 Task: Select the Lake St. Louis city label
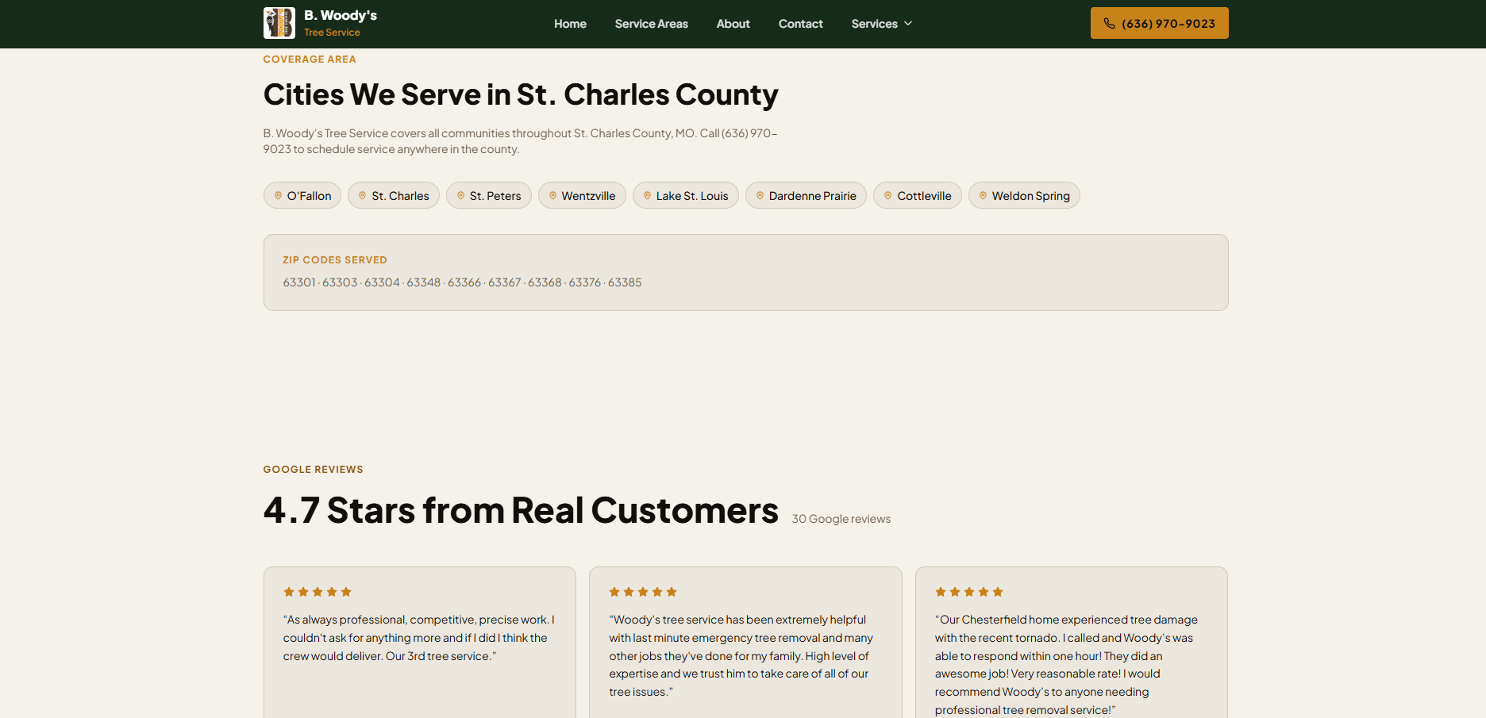[x=692, y=196]
